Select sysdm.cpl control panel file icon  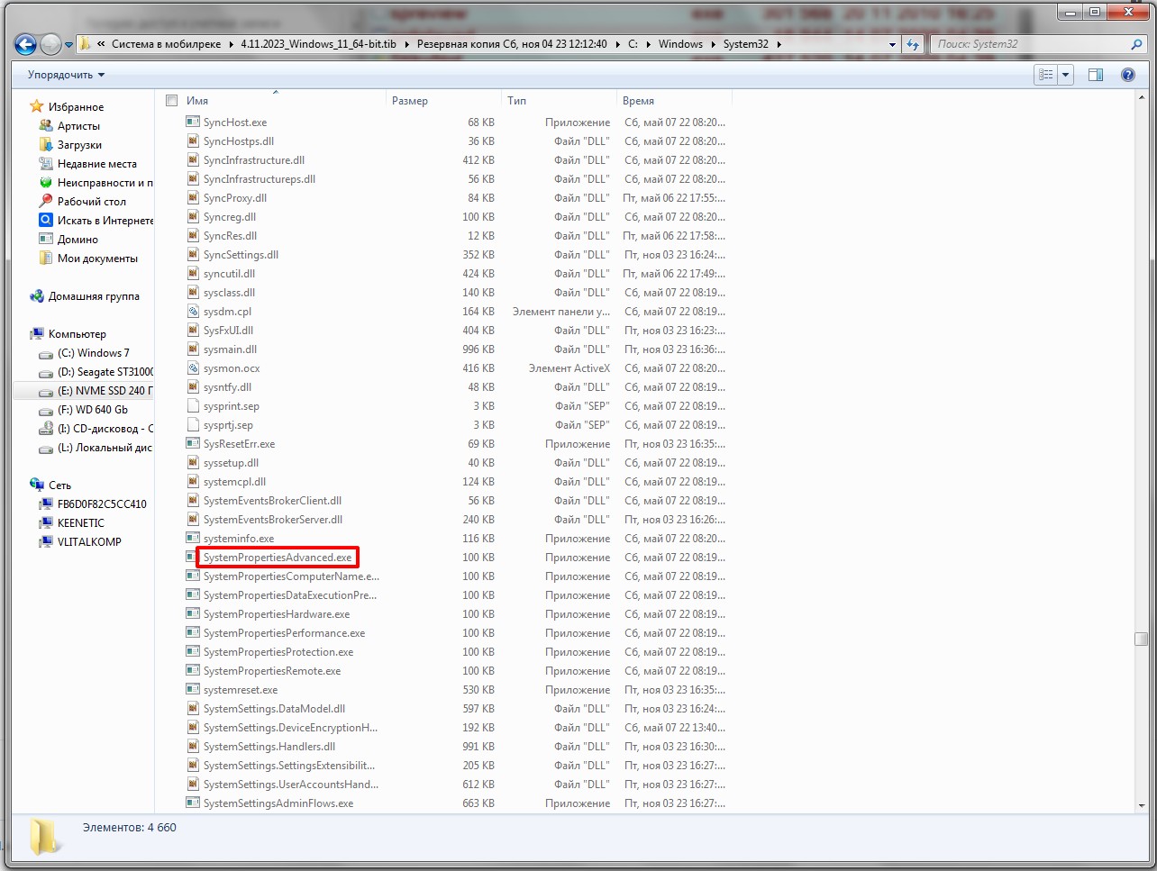[x=193, y=312]
